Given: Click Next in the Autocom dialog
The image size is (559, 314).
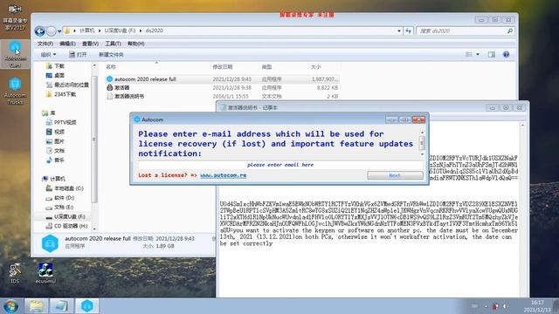Looking at the screenshot, I should point(395,175).
